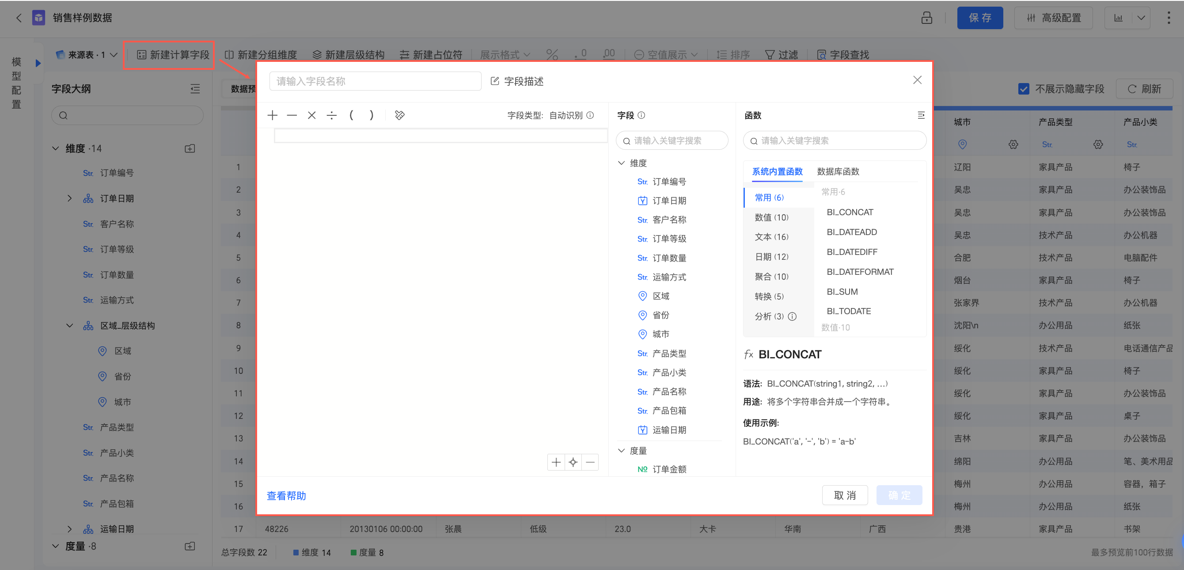Open 来源表 dropdown
This screenshot has height=570, width=1184.
[87, 55]
